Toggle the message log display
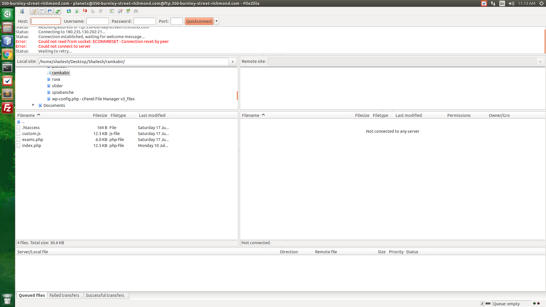This screenshot has height=307, width=546. 34,11
